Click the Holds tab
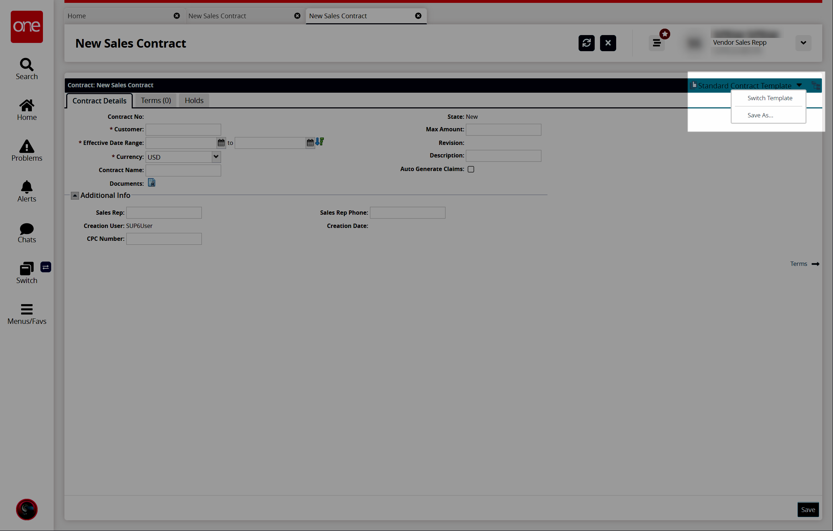 coord(193,100)
